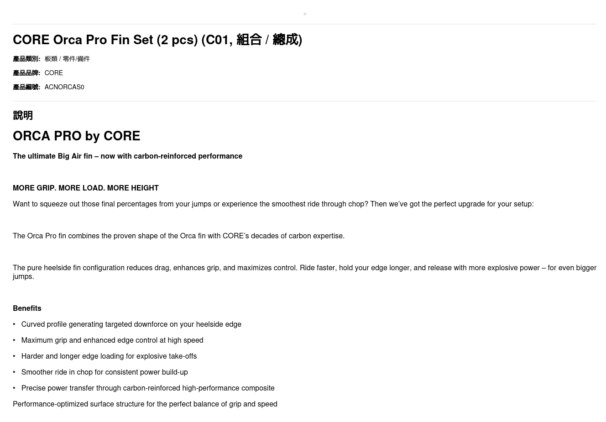The image size is (606, 422).
Task: Click the MORE GRIP. MORE LOAD. MORE HEIGHT subheading
Action: [86, 188]
